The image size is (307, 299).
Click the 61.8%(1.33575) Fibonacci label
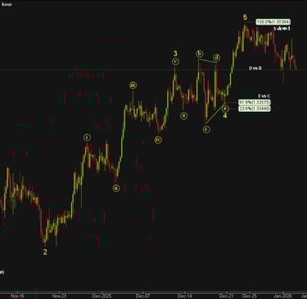(x=255, y=102)
